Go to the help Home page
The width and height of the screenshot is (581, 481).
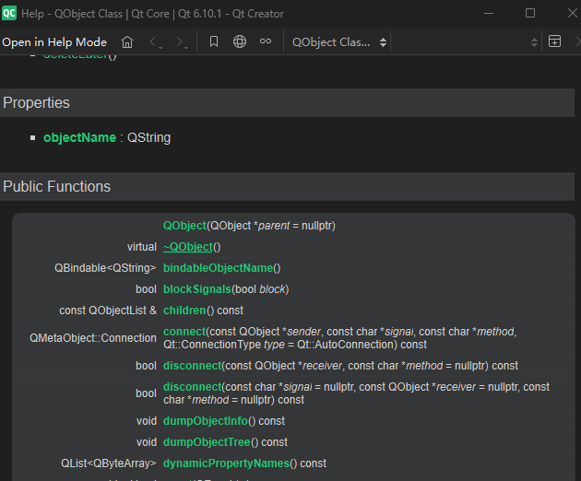point(127,41)
